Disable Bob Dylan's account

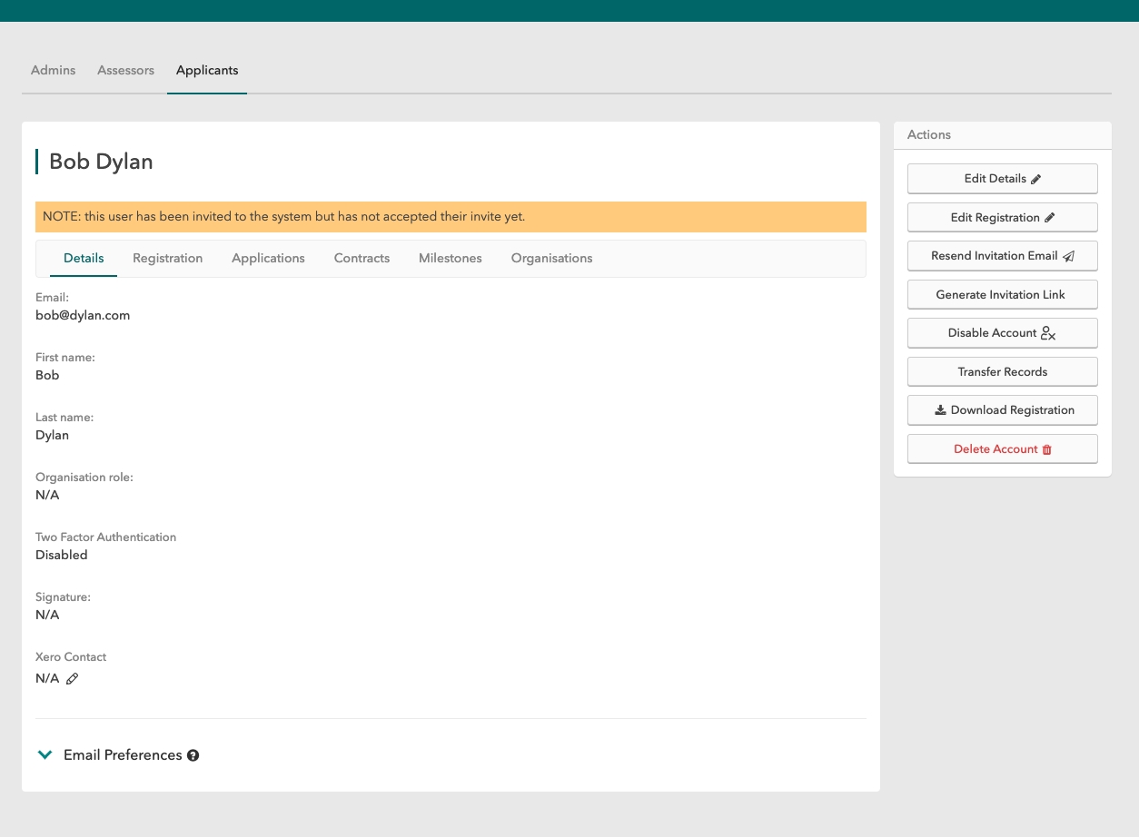pos(1002,333)
